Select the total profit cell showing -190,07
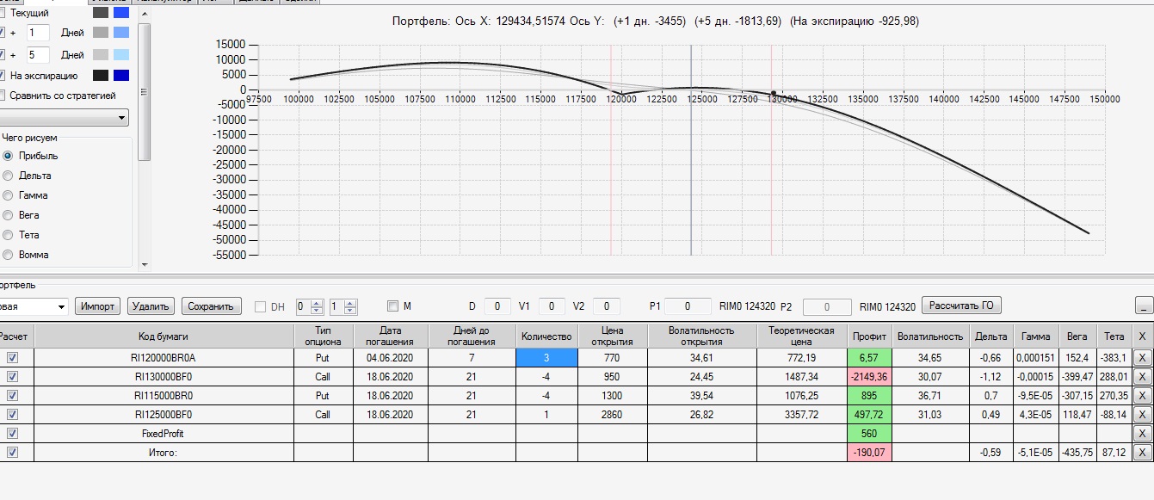1154x500 pixels. (x=869, y=452)
